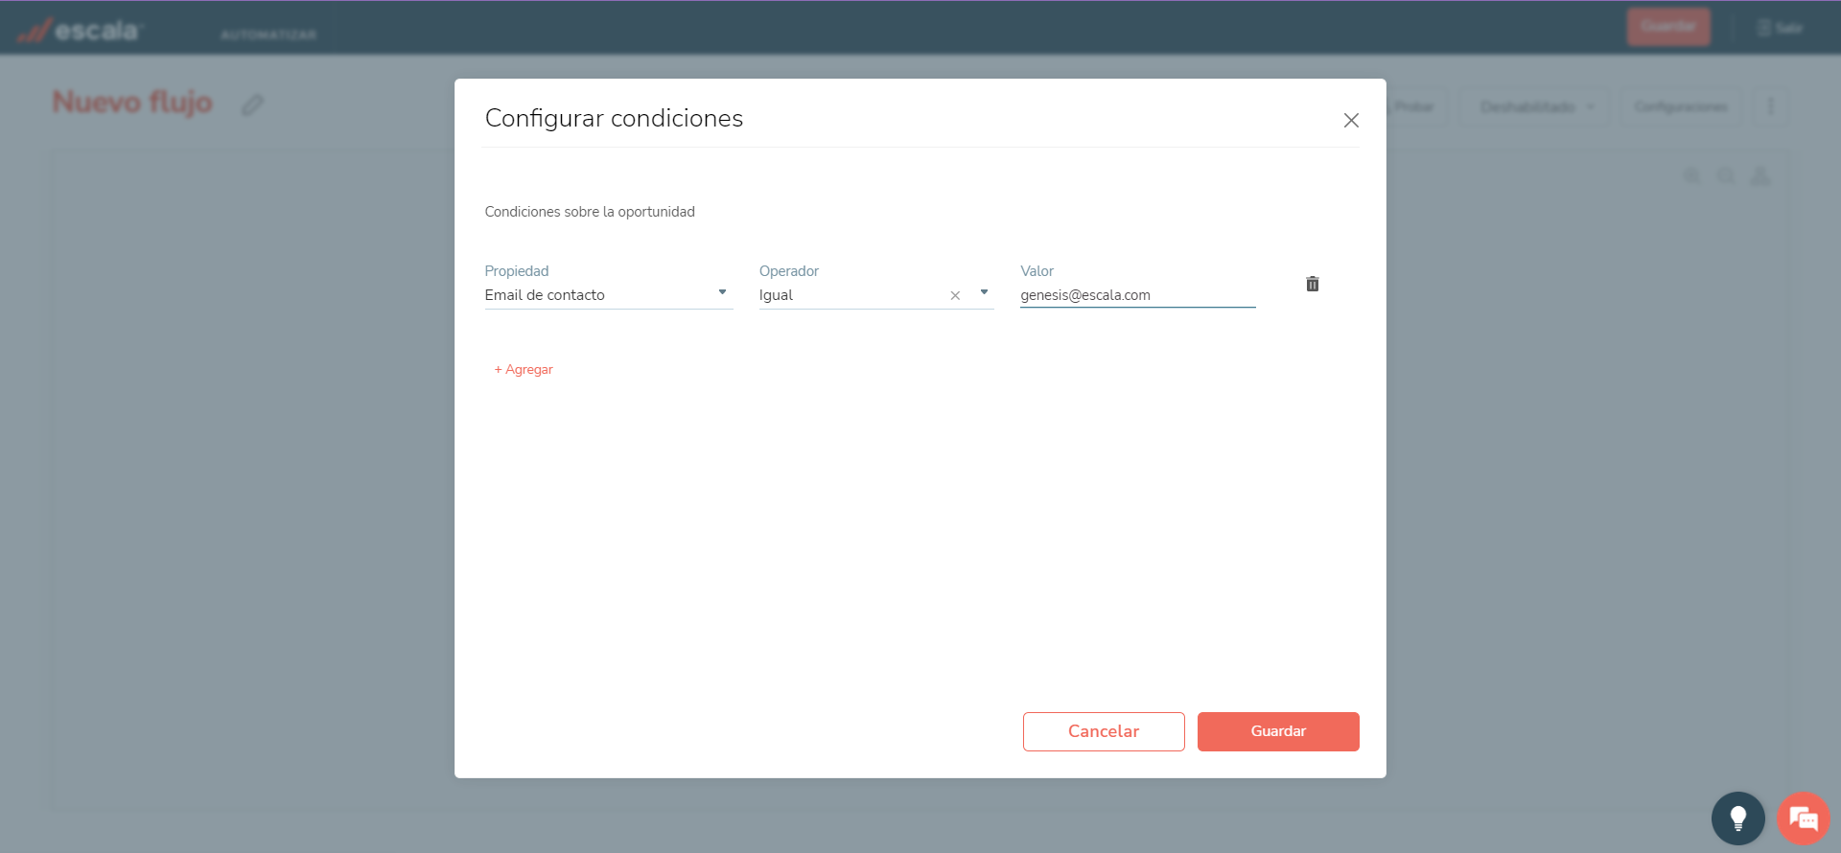
Task: Open the Deshabilitado status dropdown
Action: click(1536, 106)
